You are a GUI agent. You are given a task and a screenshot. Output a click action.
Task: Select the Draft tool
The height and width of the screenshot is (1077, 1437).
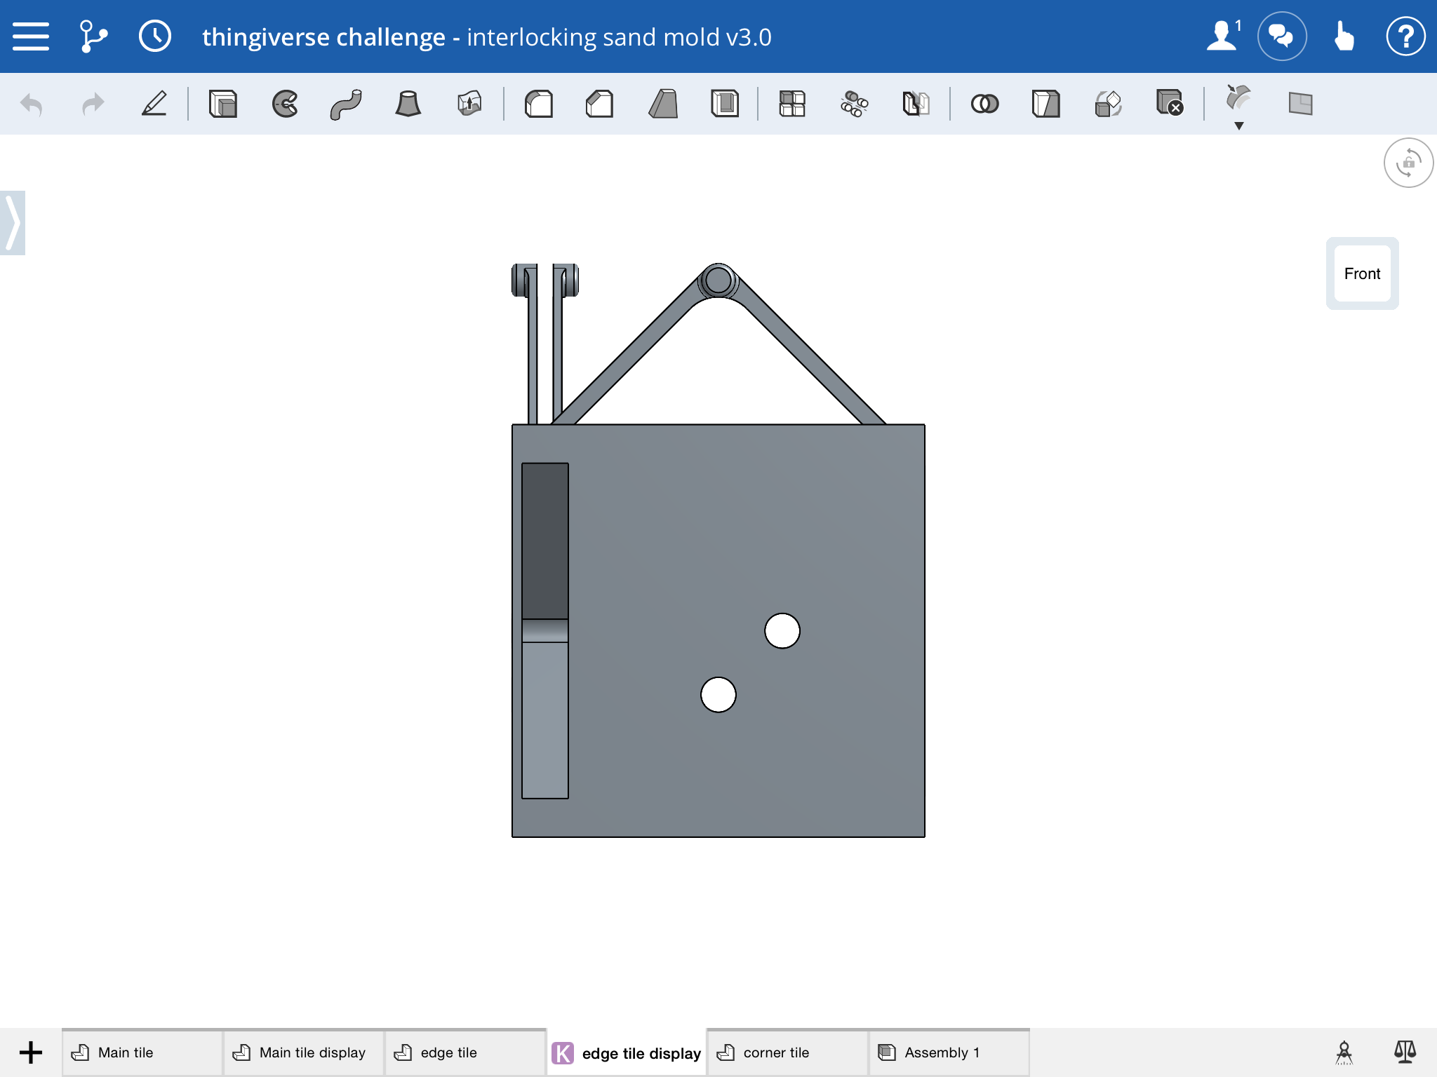pos(663,104)
